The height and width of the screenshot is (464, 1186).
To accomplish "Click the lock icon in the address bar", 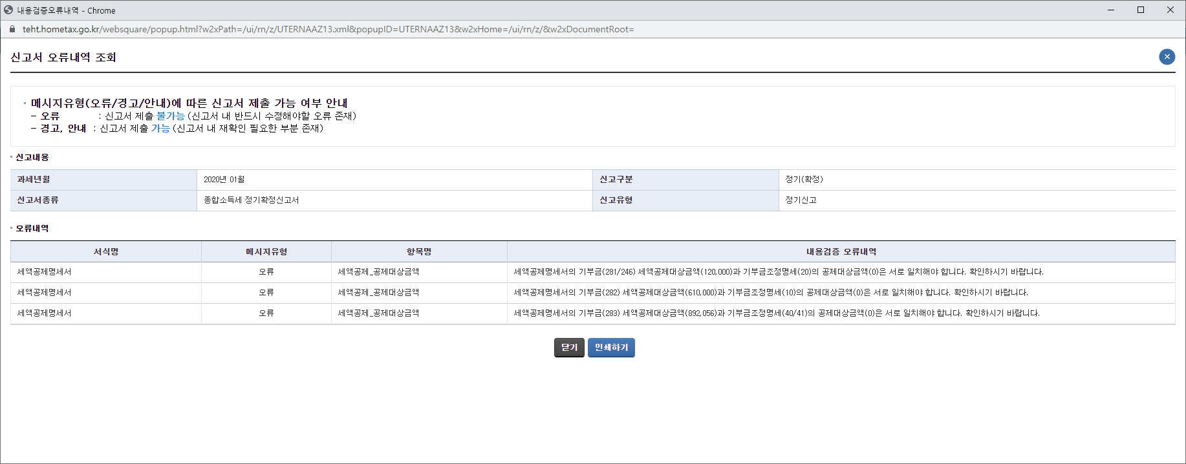I will point(12,29).
